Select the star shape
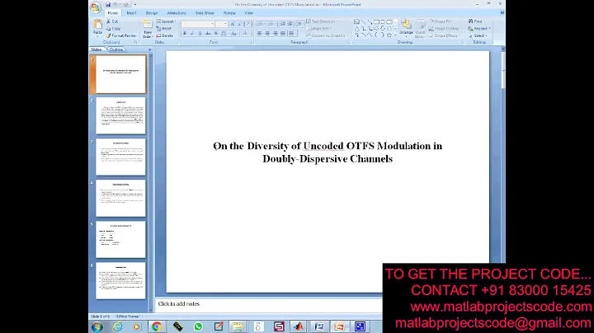 389,35
